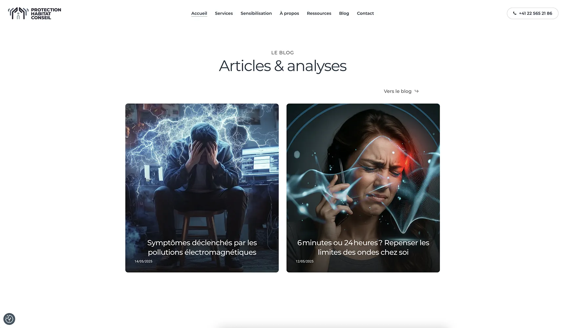This screenshot has height=328, width=565.
Task: Call +41 22 565 21 86 button
Action: click(533, 13)
